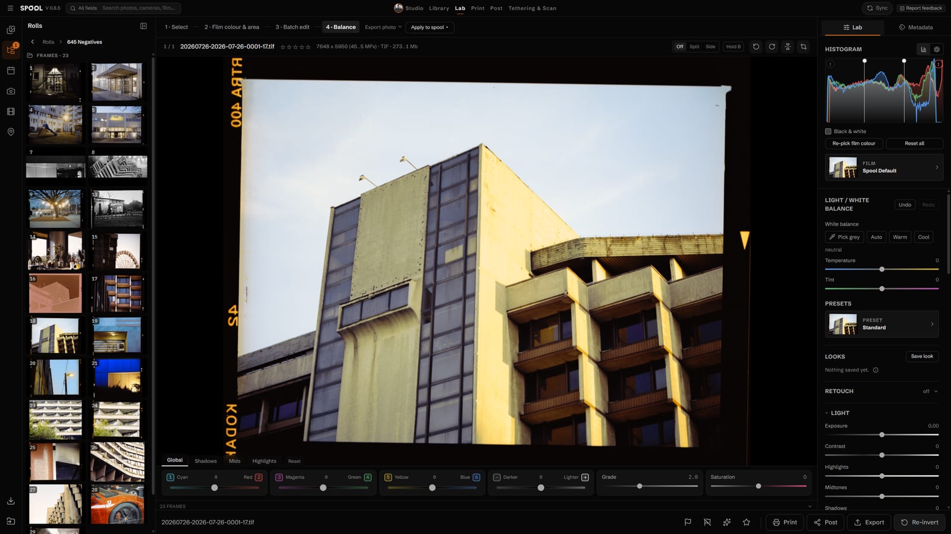Click the red highlight clipping warning
Viewport: 951px width, 534px height.
pos(939,64)
